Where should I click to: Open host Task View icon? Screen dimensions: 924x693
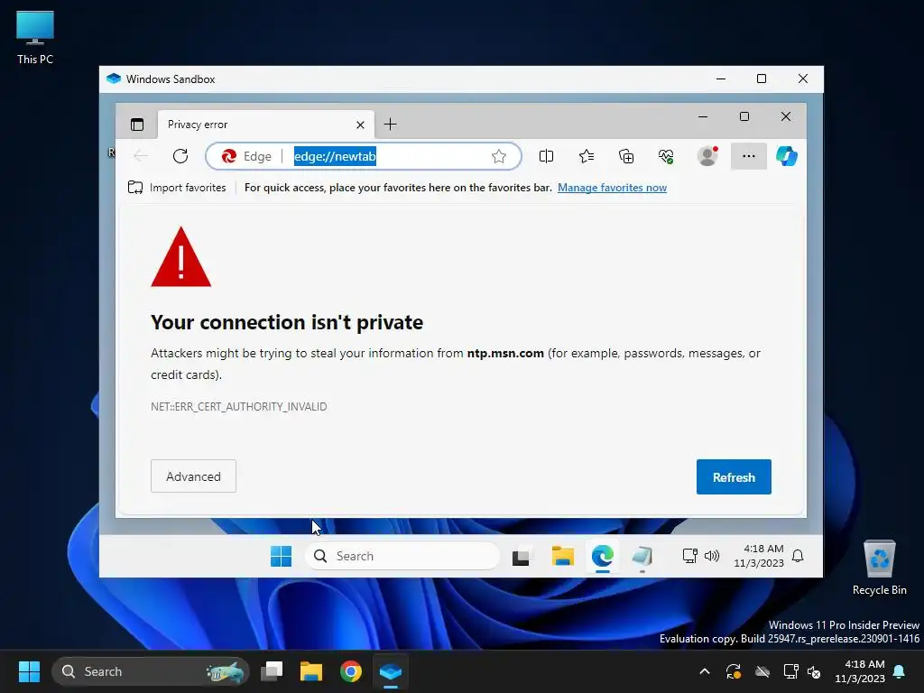[272, 671]
